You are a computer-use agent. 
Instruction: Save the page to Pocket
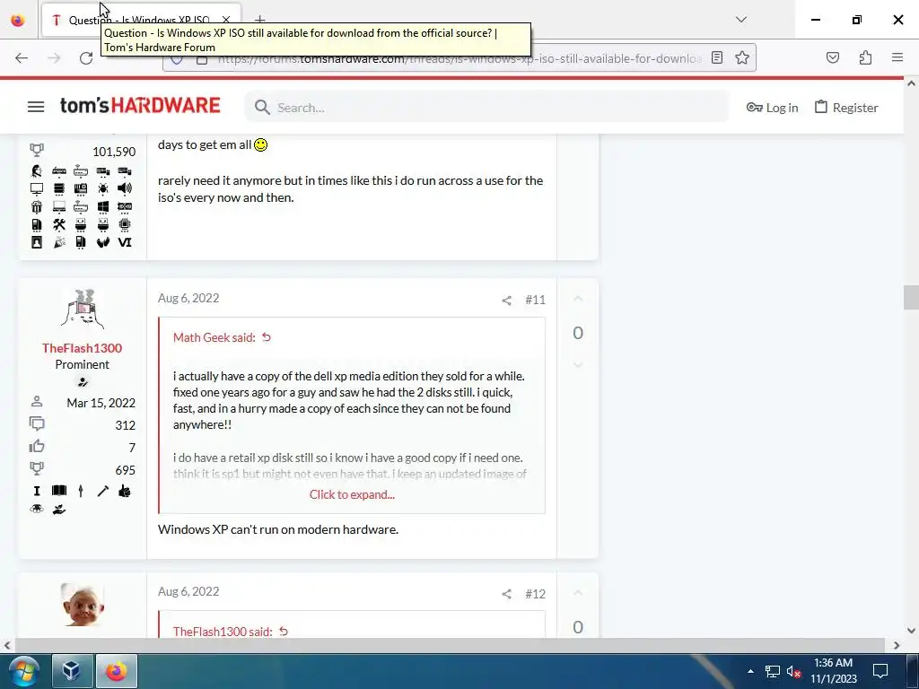pos(832,57)
